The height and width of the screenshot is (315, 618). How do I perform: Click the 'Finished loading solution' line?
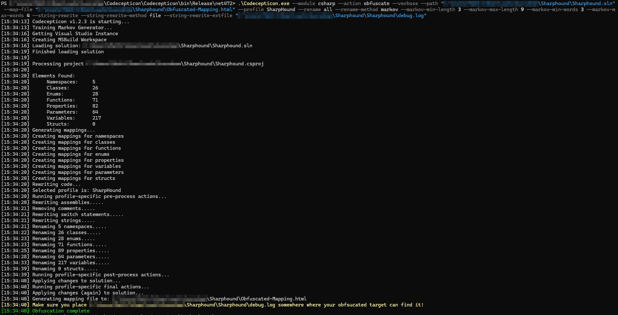click(68, 52)
